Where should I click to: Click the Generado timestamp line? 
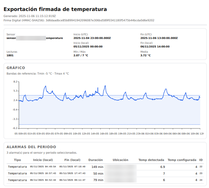pos(30,16)
